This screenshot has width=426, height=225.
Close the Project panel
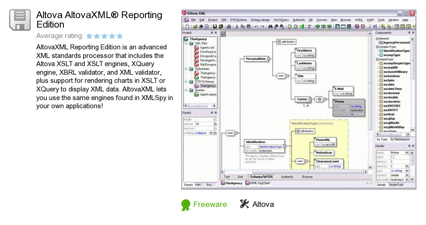[216, 33]
